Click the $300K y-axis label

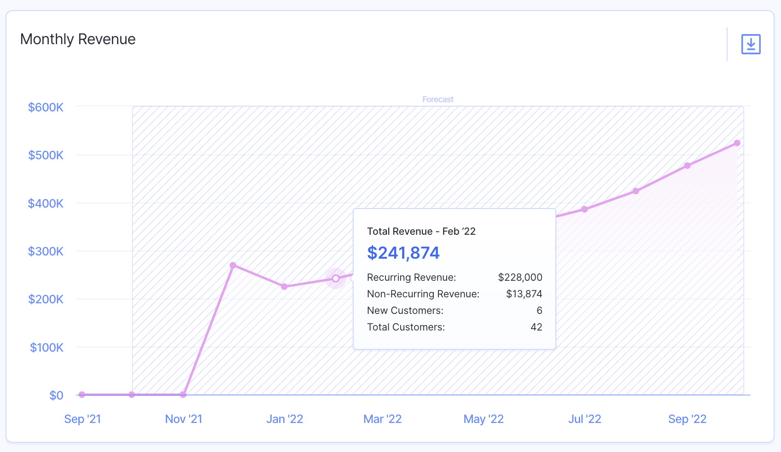click(x=46, y=251)
